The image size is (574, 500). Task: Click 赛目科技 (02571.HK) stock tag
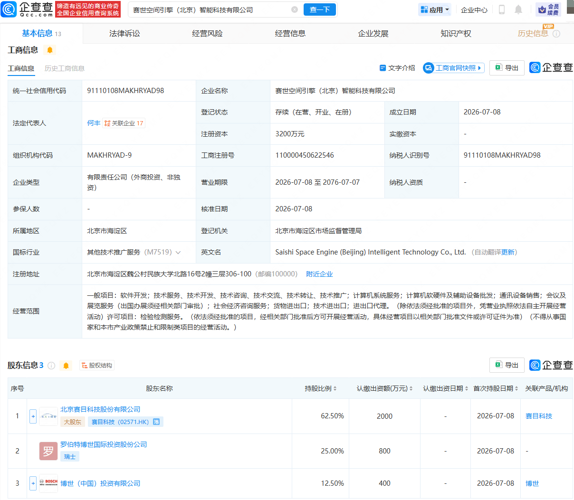click(x=125, y=422)
